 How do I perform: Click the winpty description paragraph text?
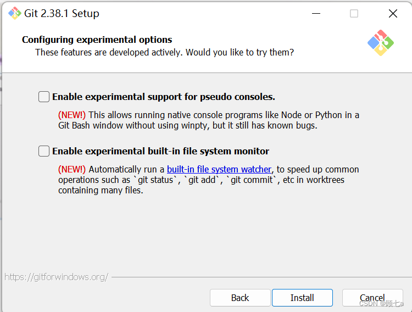(209, 120)
